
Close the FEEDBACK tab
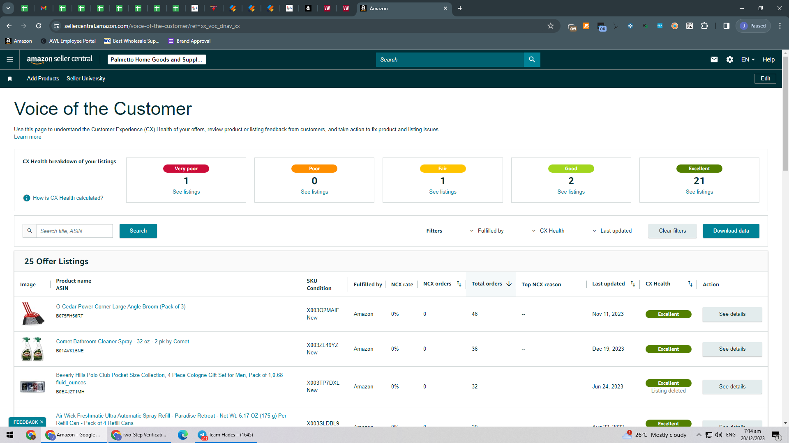(x=42, y=422)
